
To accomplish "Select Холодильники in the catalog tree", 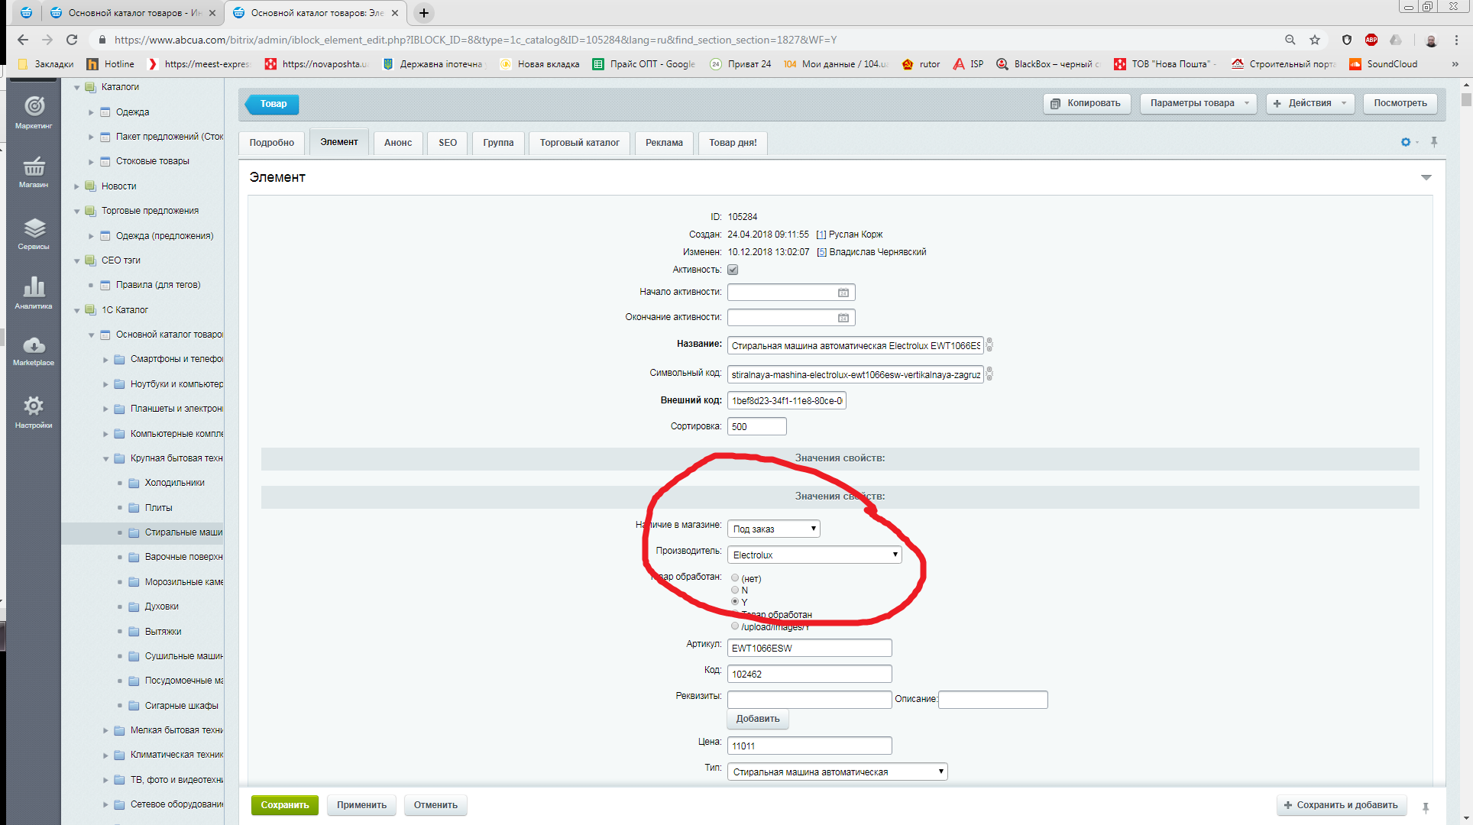I will (174, 483).
